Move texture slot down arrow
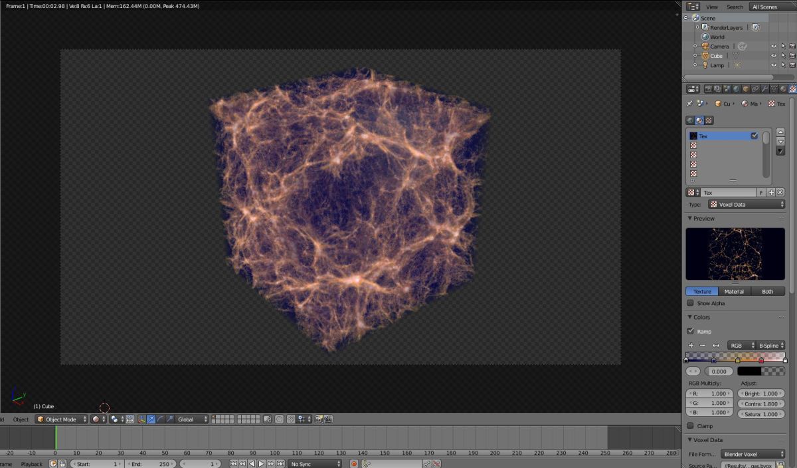The width and height of the screenshot is (797, 468). coord(780,142)
